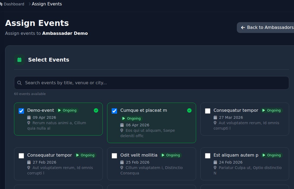
Task: Click the Ongoing badge on Cumque et placeat m
Action: tap(131, 119)
